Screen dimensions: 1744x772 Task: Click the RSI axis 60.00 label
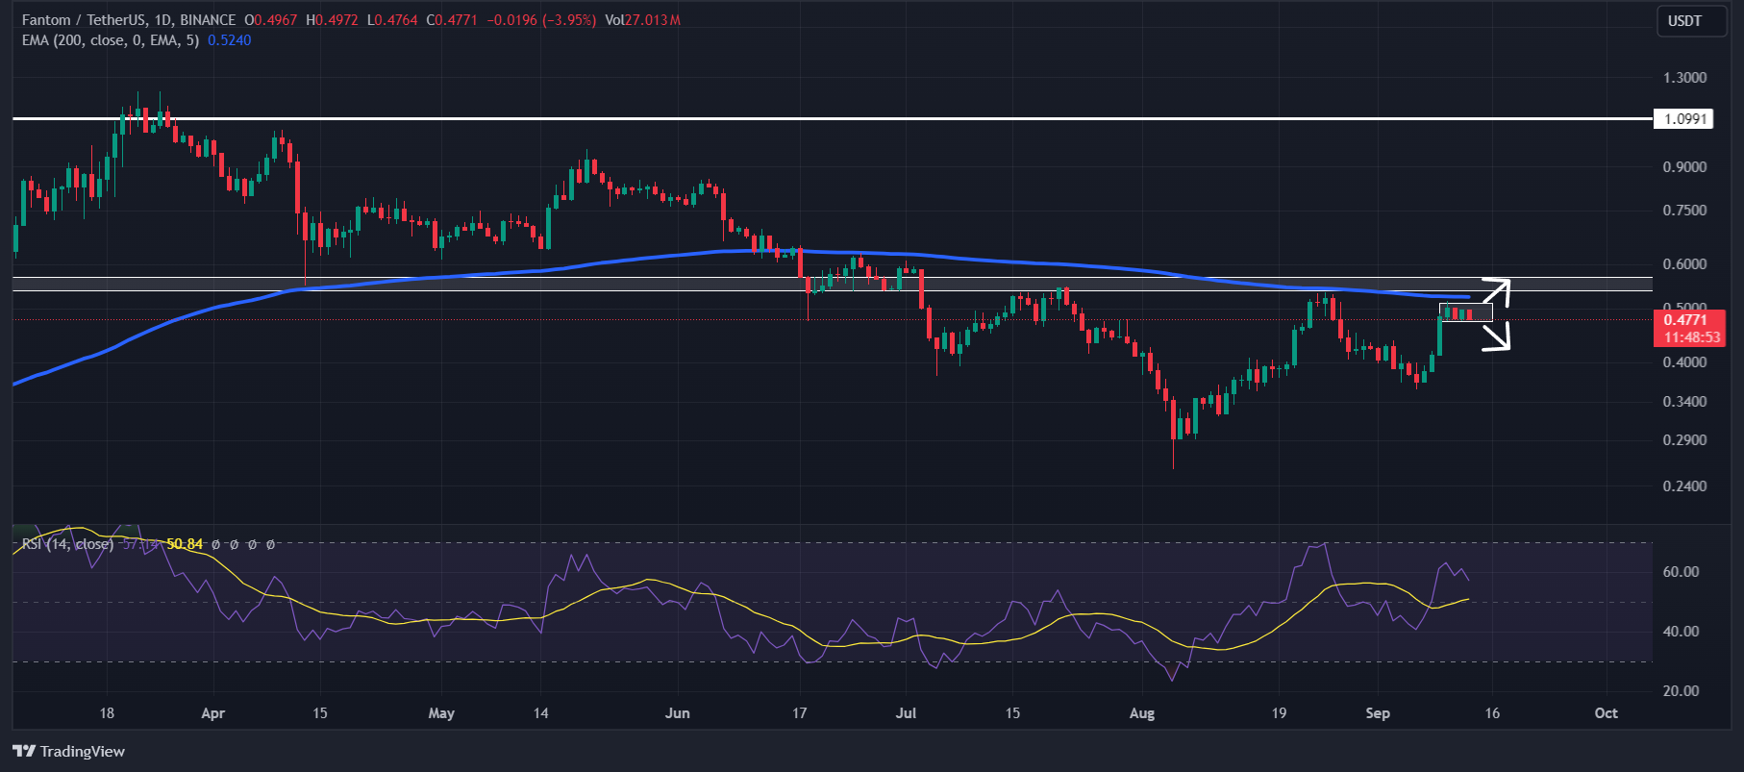1681,572
